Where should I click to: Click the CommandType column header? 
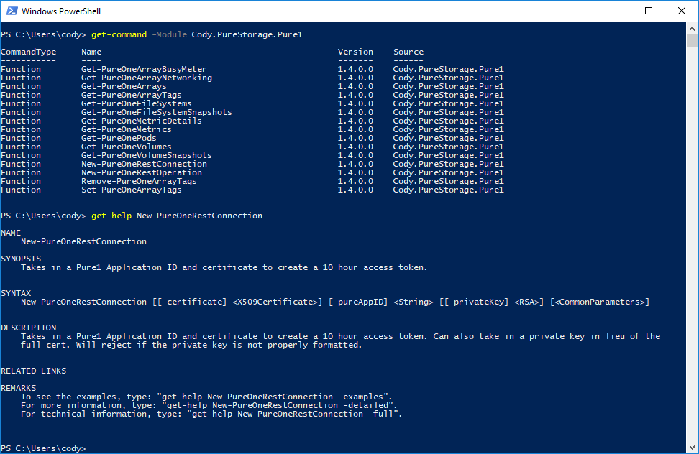pyautogui.click(x=28, y=52)
